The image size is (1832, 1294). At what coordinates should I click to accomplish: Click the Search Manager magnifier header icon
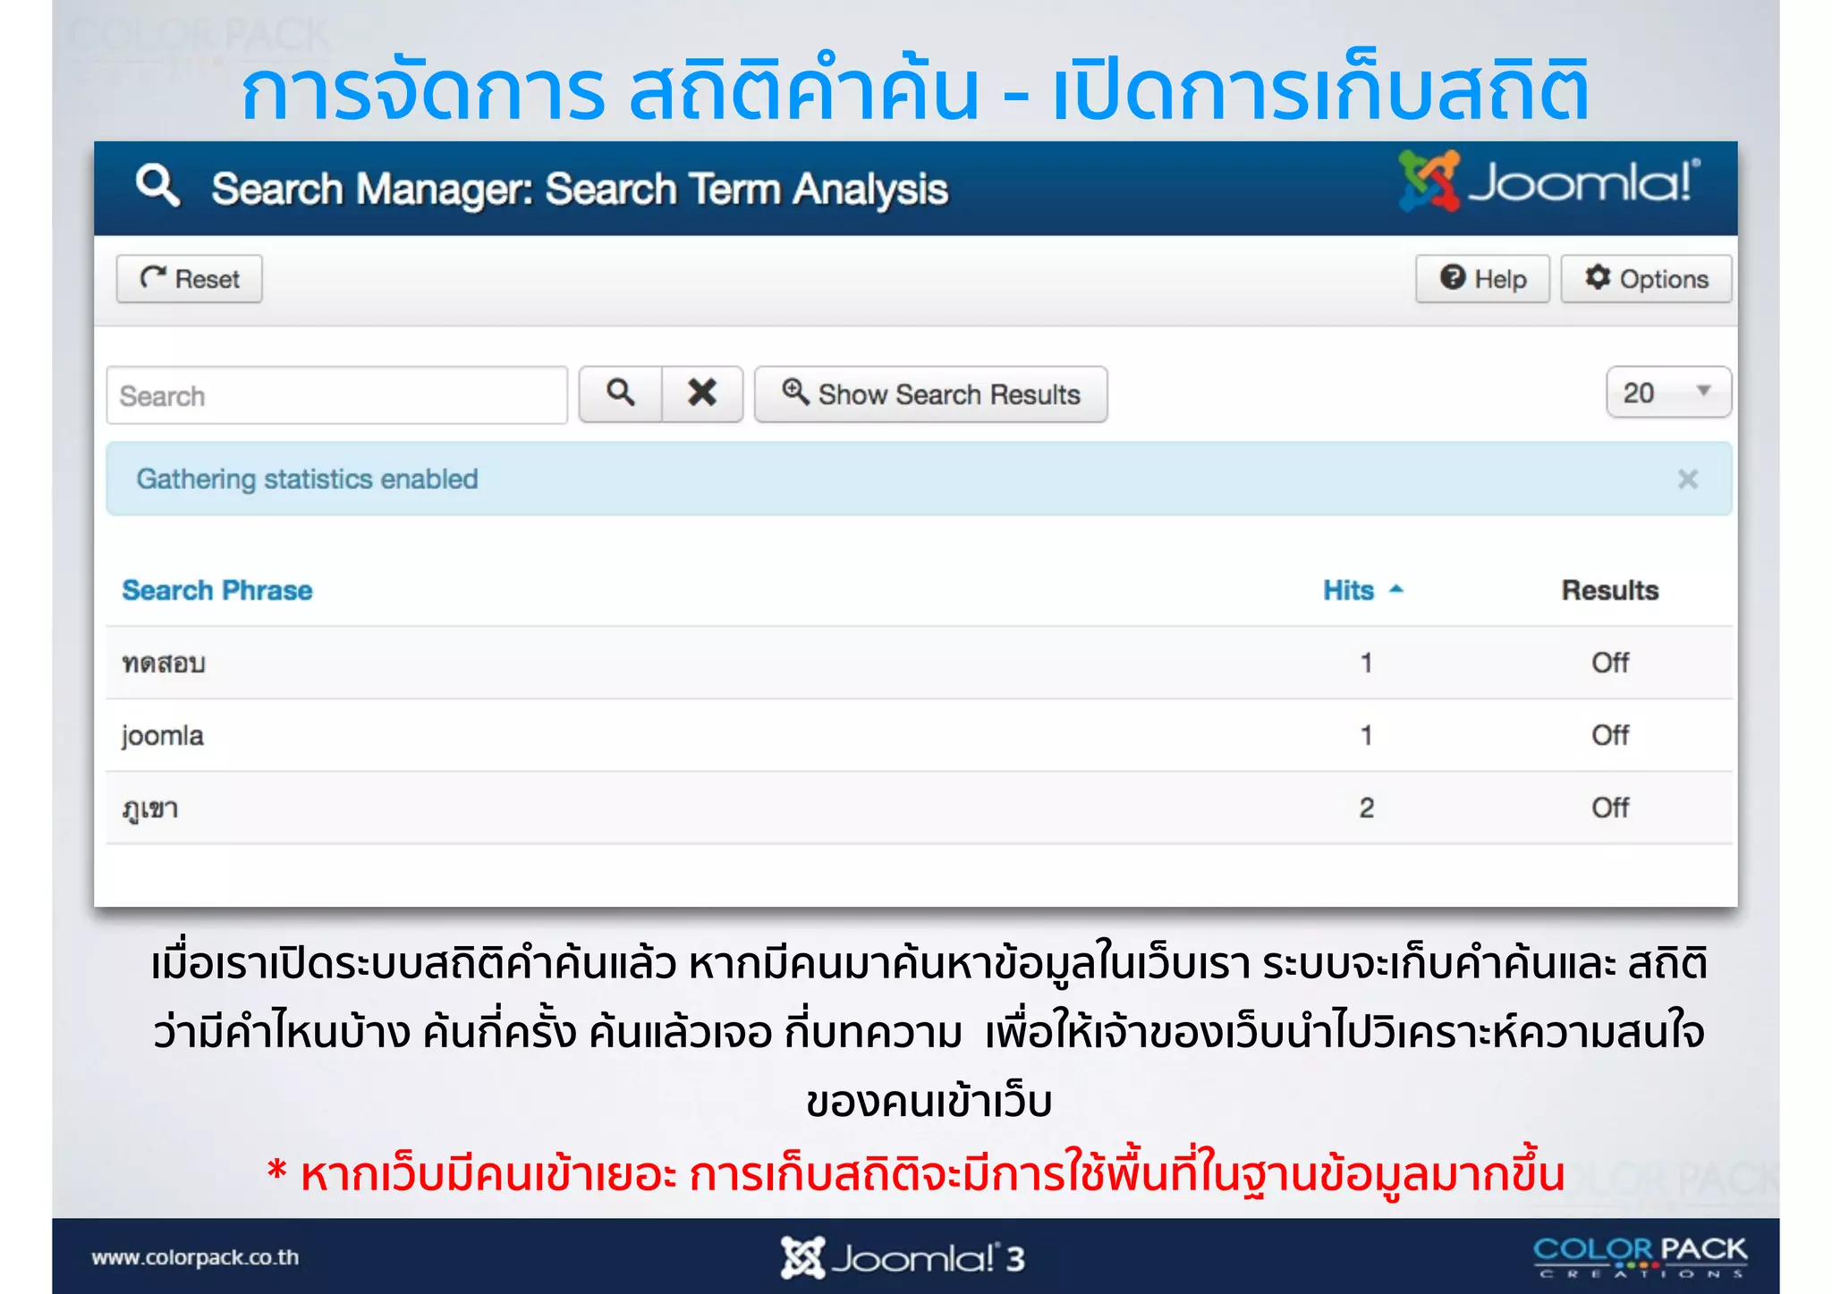[157, 185]
